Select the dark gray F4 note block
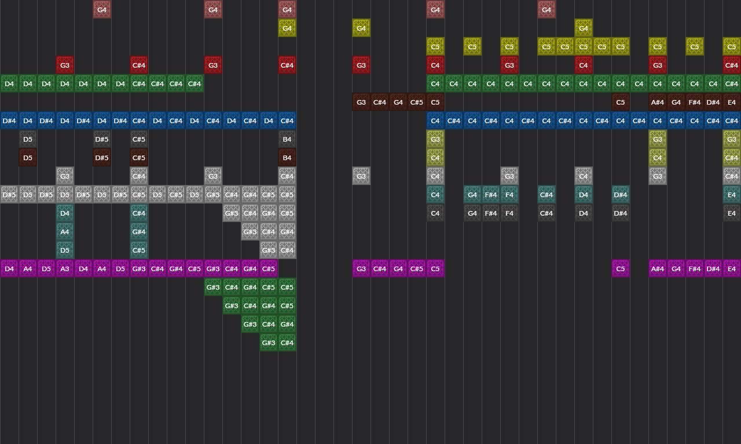The image size is (741, 444). point(509,213)
